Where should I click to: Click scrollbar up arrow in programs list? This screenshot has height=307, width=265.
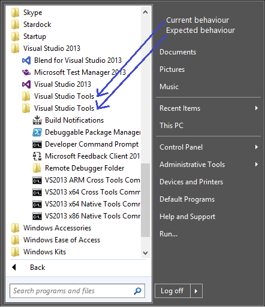pyautogui.click(x=146, y=12)
